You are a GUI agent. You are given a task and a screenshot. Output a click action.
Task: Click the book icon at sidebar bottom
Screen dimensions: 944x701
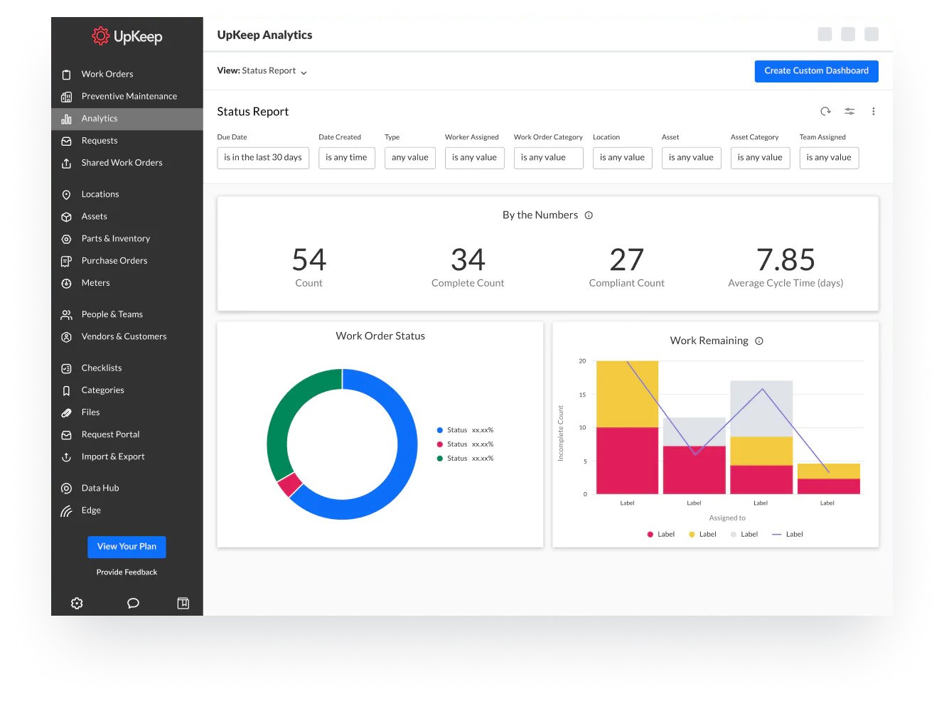pos(183,603)
